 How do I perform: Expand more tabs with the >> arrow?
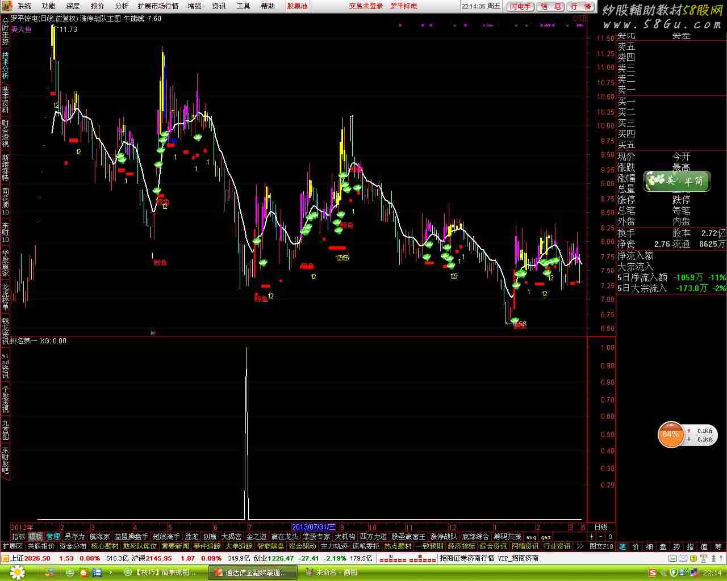pyautogui.click(x=579, y=546)
